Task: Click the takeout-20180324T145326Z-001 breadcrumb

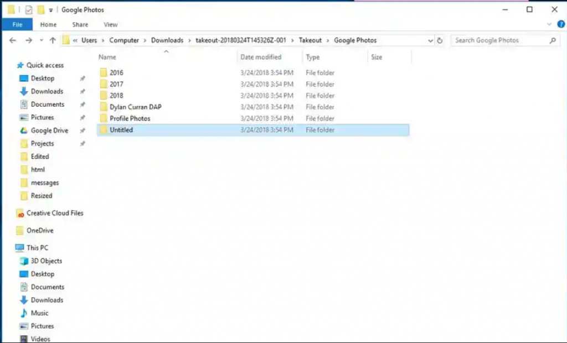Action: pyautogui.click(x=241, y=40)
